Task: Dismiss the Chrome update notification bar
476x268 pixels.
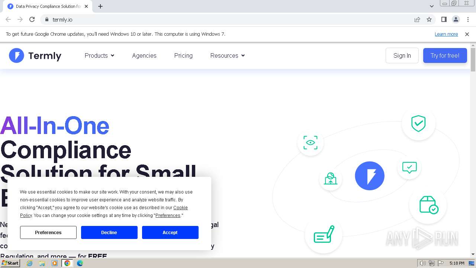Action: (467, 34)
